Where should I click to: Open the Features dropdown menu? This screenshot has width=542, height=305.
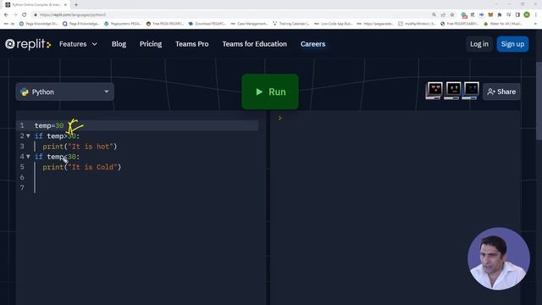[x=78, y=44]
